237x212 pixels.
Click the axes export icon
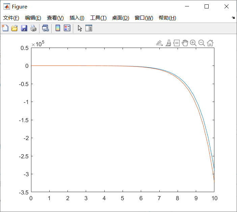159,43
